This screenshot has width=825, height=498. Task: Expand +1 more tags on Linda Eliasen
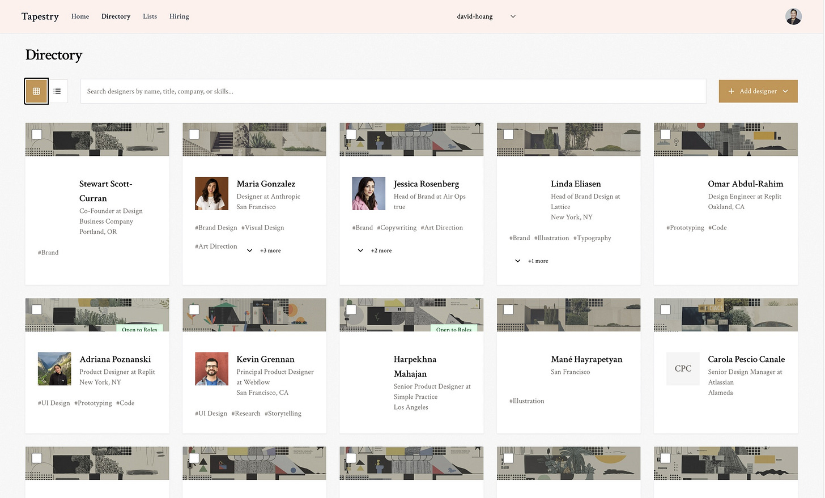tap(532, 261)
